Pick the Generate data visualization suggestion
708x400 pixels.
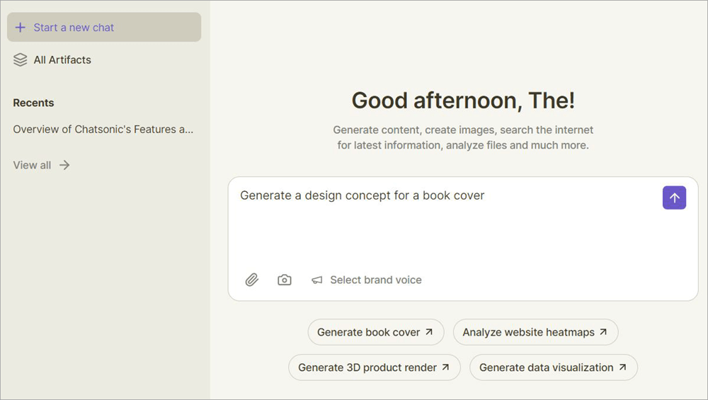[546, 367]
